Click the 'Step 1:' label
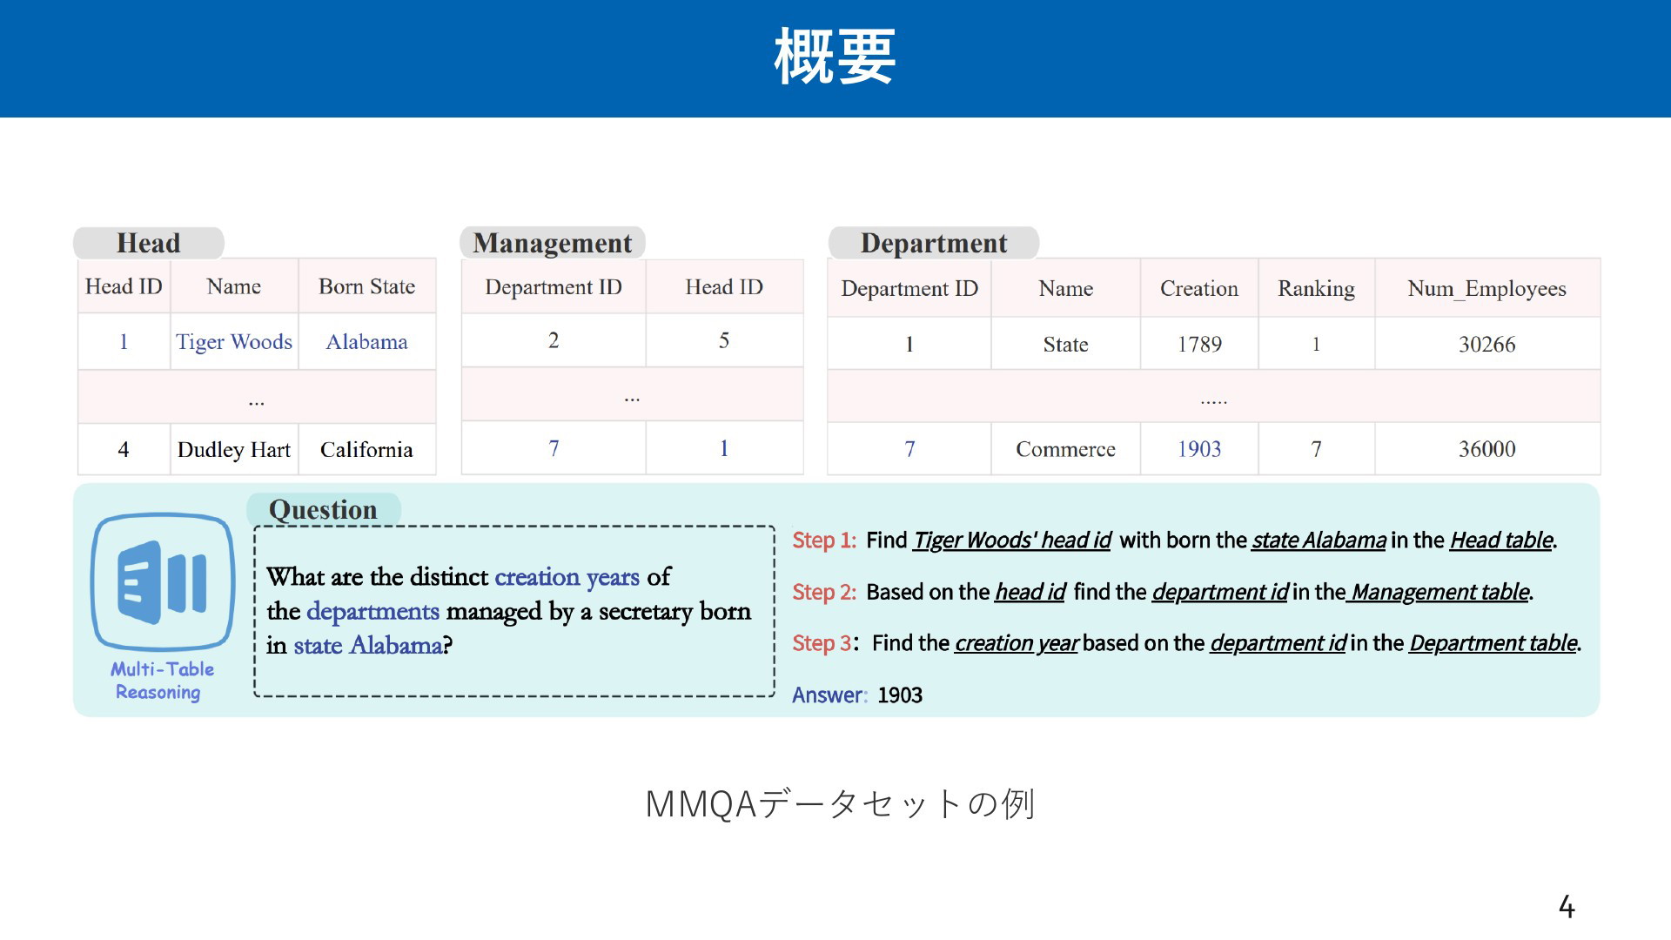The image size is (1671, 940). (824, 540)
